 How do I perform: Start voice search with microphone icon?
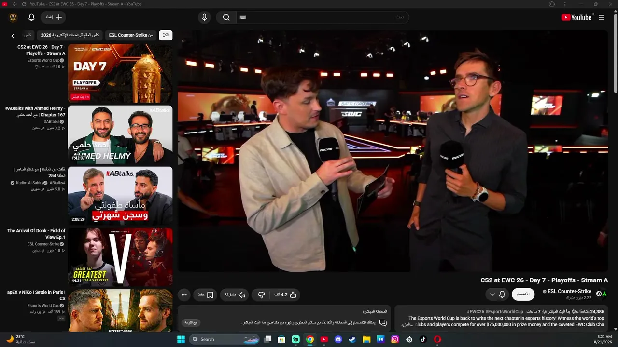click(204, 17)
